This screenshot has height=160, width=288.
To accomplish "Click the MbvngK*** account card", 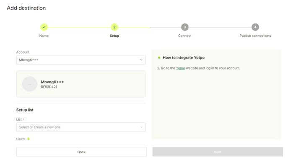I will (81, 84).
